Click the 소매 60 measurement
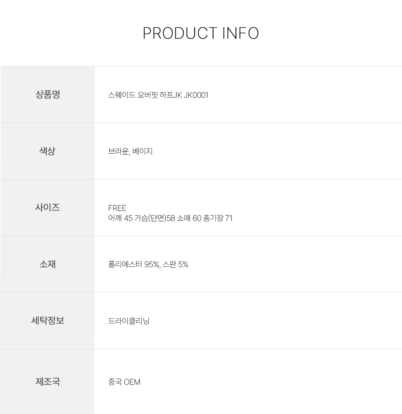This screenshot has height=414, width=402. pos(191,218)
